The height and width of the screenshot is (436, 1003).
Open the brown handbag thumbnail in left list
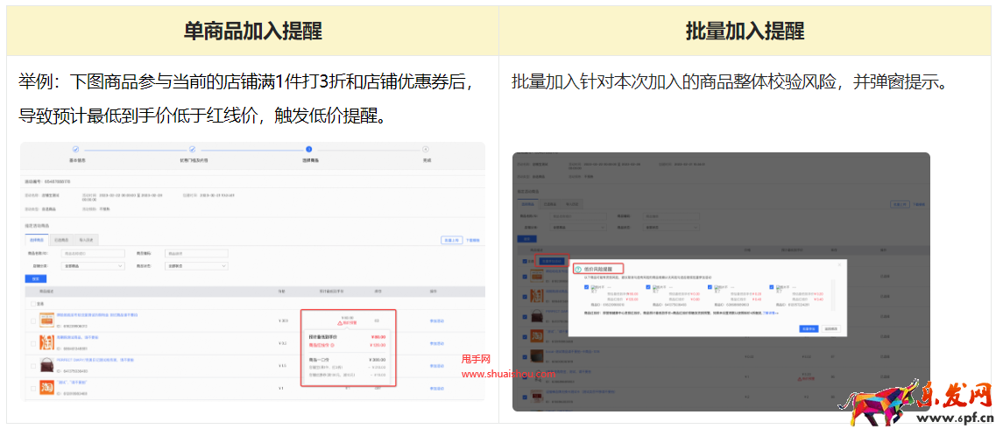[47, 365]
